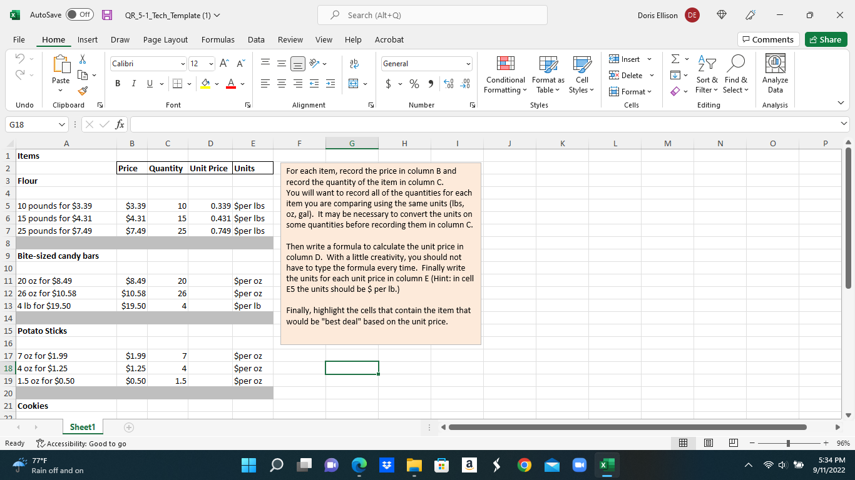Switch to the Formulas ribbon tab
This screenshot has width=855, height=480.
[218, 39]
